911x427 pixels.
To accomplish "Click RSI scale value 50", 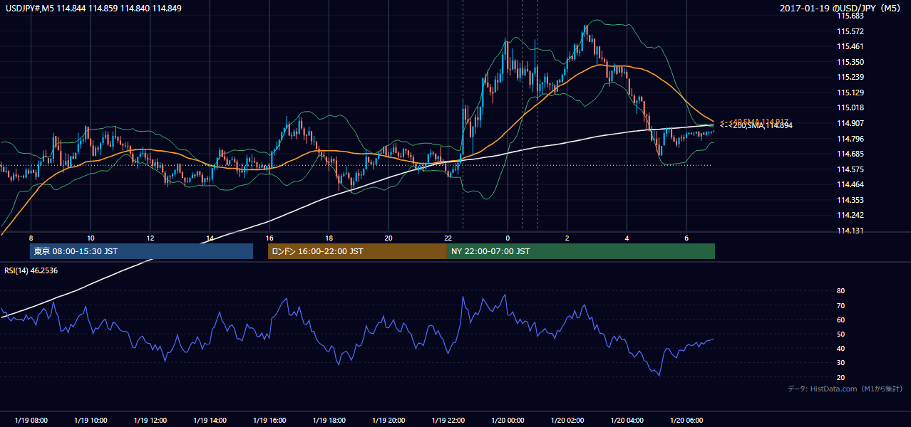I will [x=840, y=334].
